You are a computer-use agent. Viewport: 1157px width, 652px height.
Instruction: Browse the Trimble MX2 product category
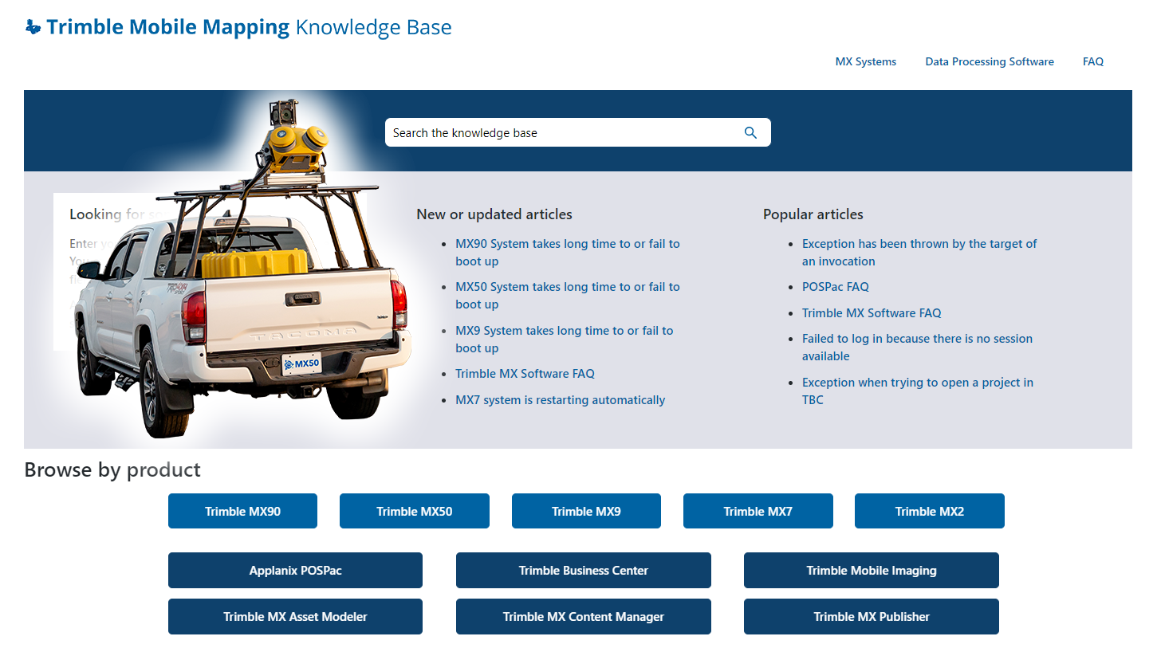(929, 511)
